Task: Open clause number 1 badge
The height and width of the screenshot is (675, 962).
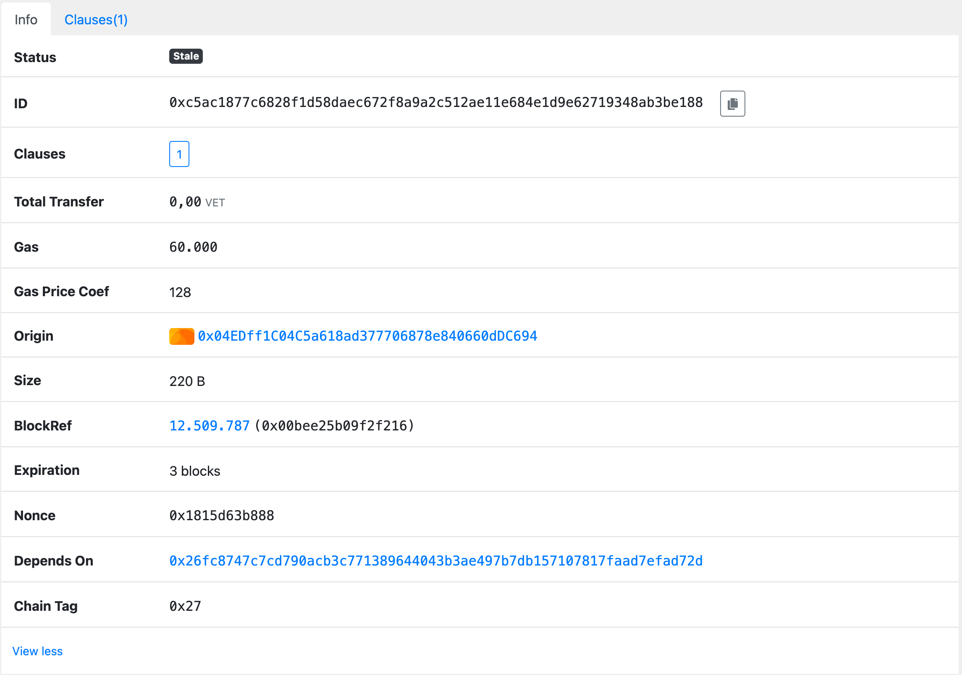Action: pos(179,154)
